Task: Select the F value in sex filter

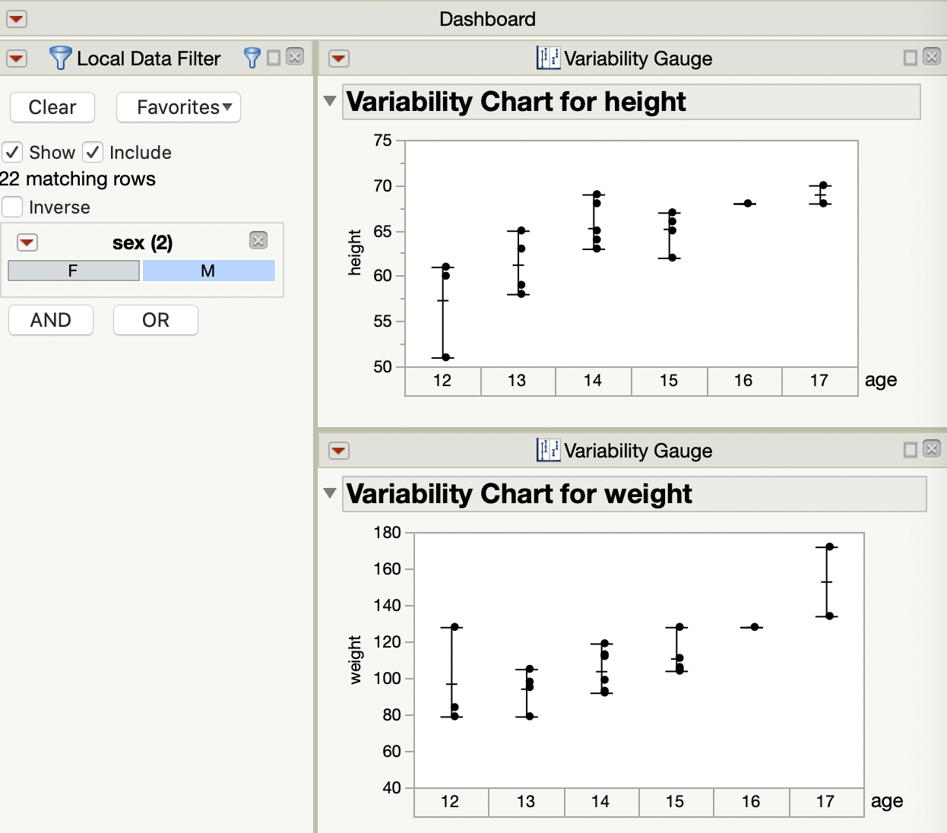Action: click(73, 271)
